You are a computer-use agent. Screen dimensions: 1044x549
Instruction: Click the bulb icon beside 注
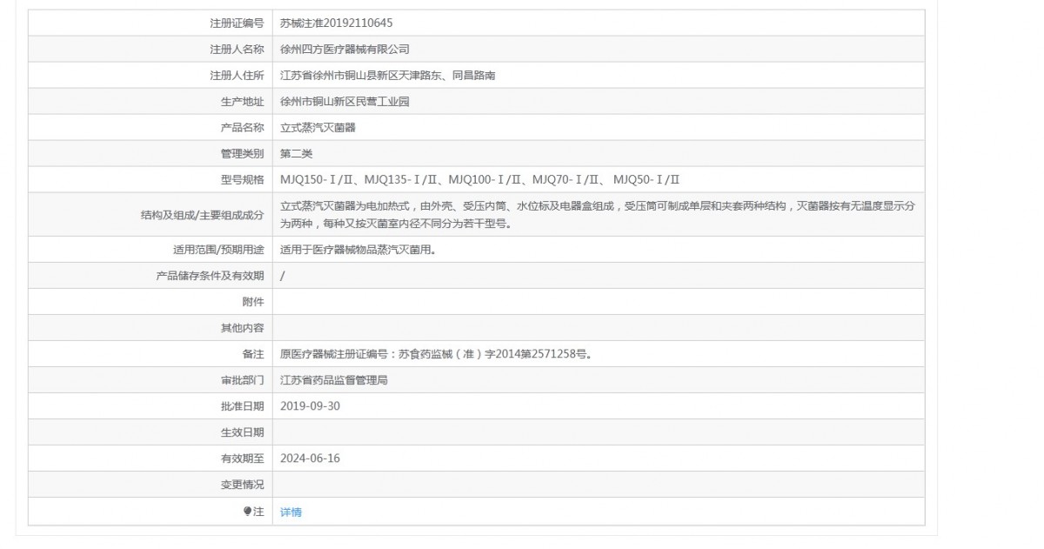coord(248,512)
